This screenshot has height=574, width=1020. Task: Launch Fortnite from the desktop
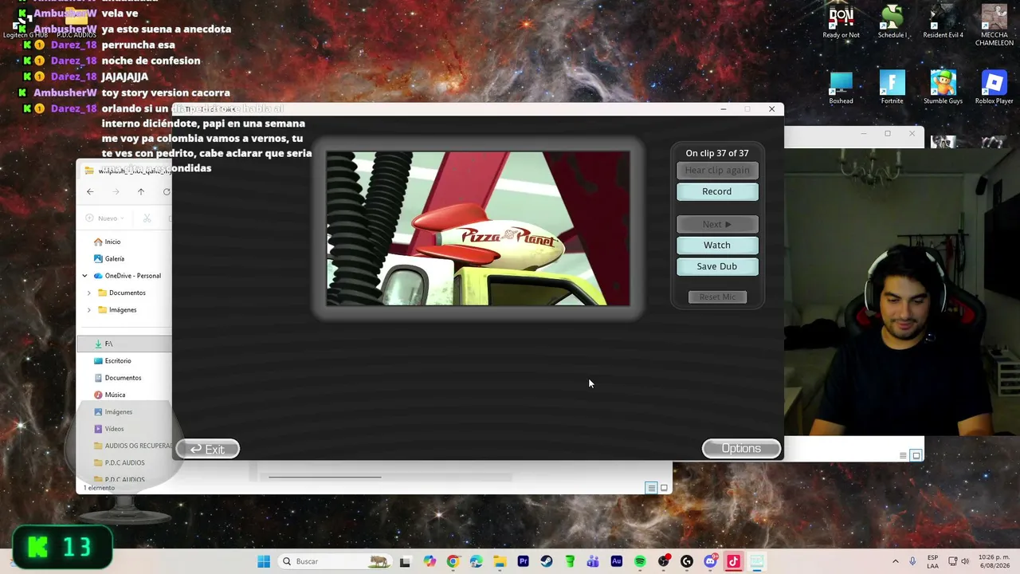click(x=892, y=88)
